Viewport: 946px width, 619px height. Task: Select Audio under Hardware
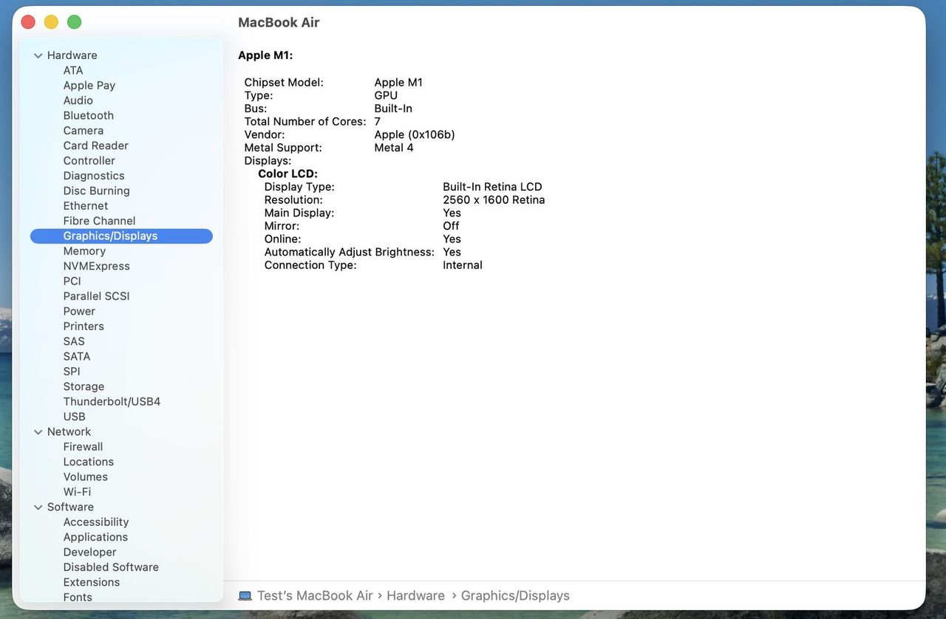[78, 100]
